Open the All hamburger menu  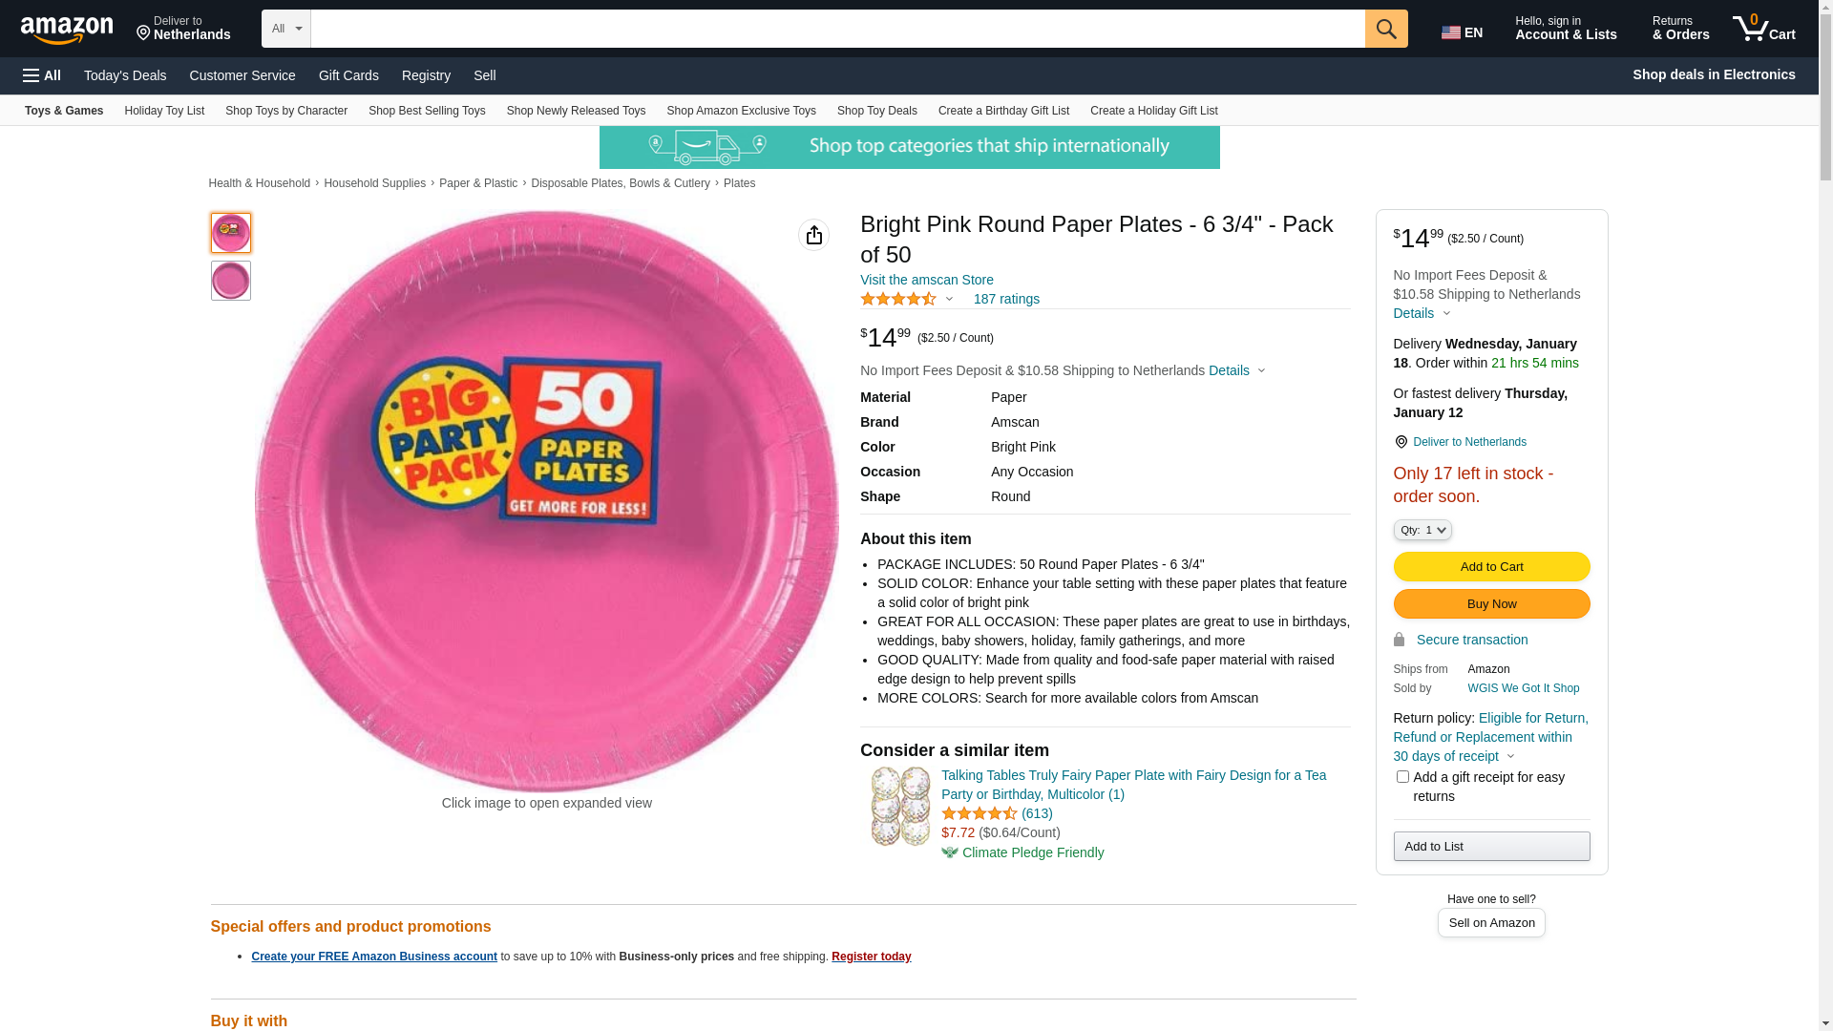[42, 75]
